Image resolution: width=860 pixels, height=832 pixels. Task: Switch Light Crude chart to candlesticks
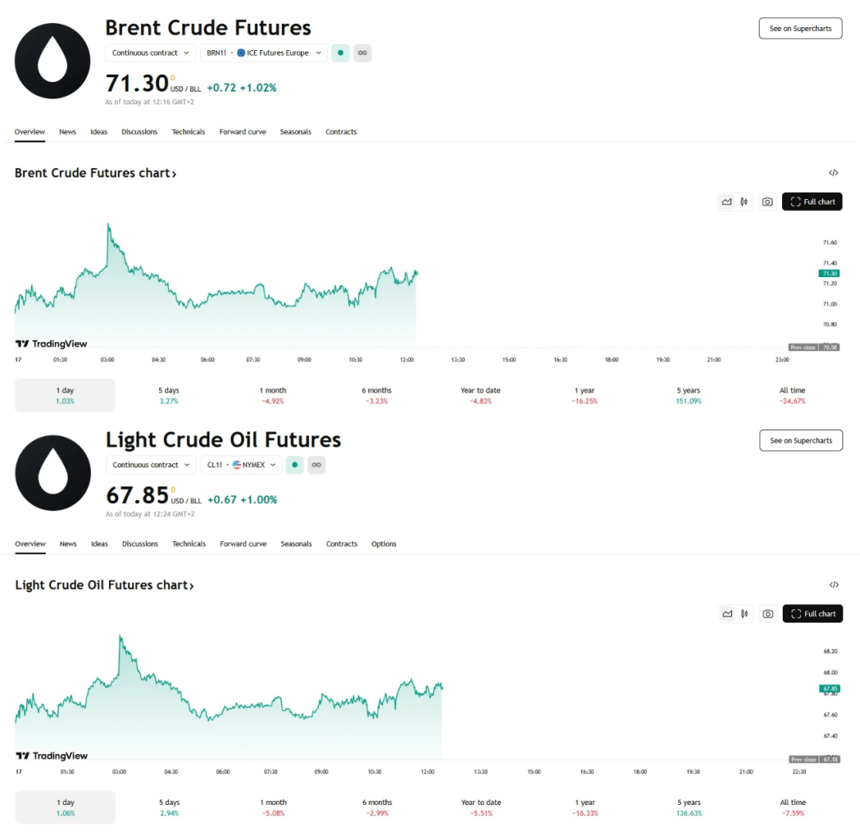point(745,614)
